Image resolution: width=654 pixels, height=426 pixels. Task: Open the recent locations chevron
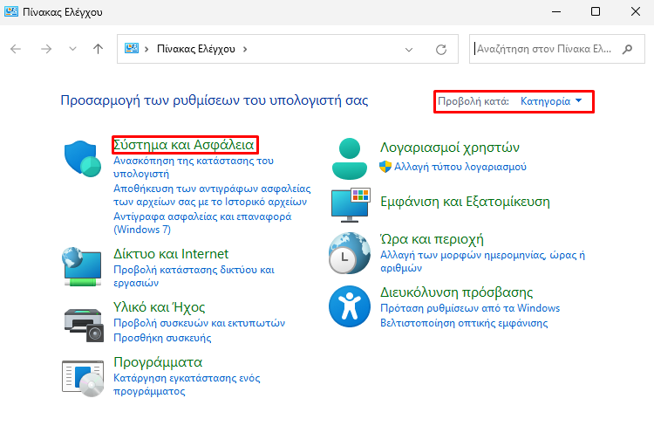72,49
